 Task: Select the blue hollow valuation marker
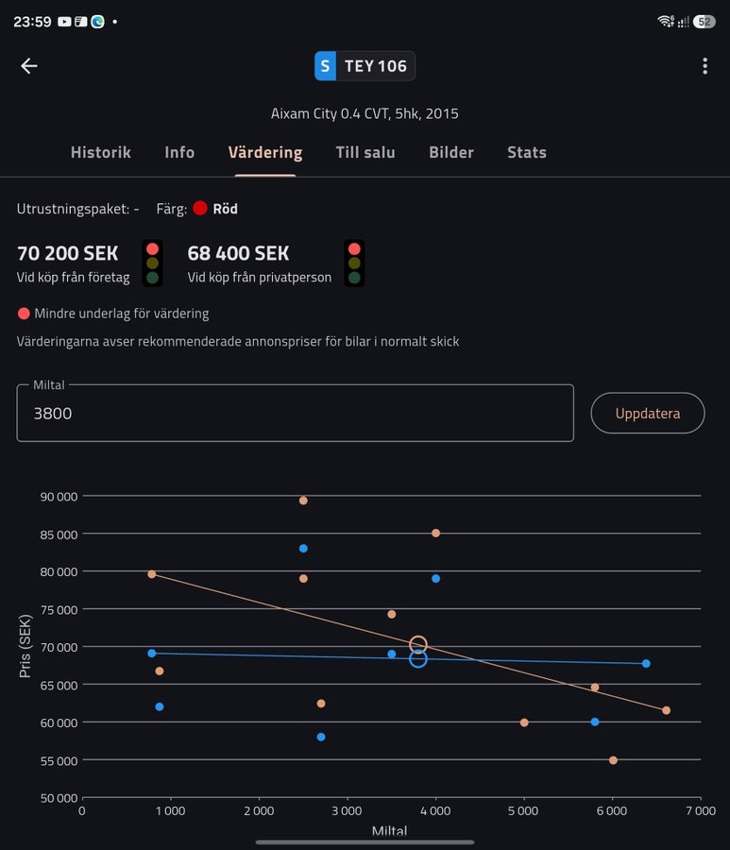[417, 658]
